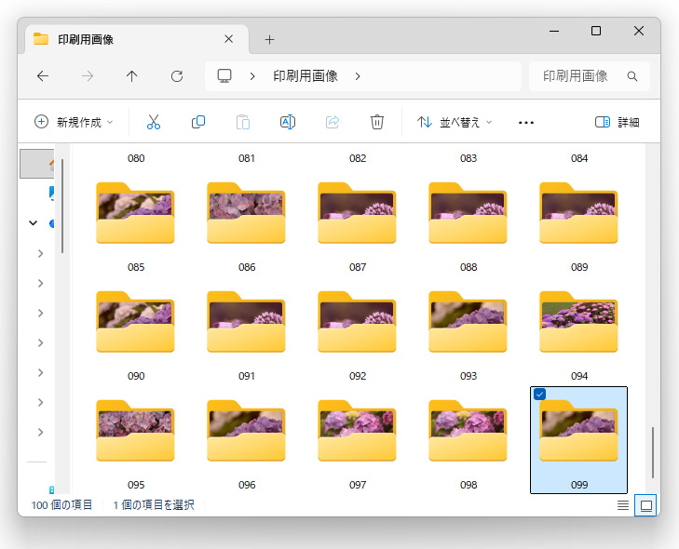Open the see more (…) menu
Viewport: 679px width, 549px height.
pos(525,123)
